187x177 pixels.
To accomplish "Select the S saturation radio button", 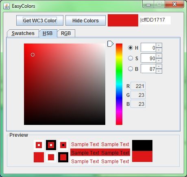I will click(130, 58).
